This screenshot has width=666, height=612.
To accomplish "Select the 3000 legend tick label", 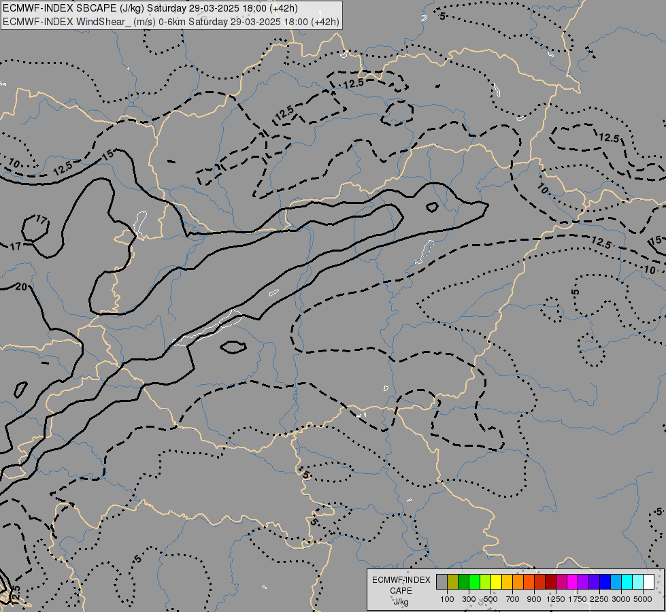I will pos(621,599).
